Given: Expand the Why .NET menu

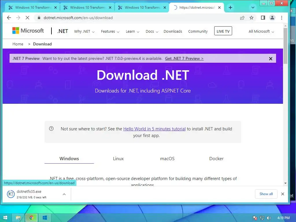Looking at the screenshot, I should pyautogui.click(x=84, y=31).
